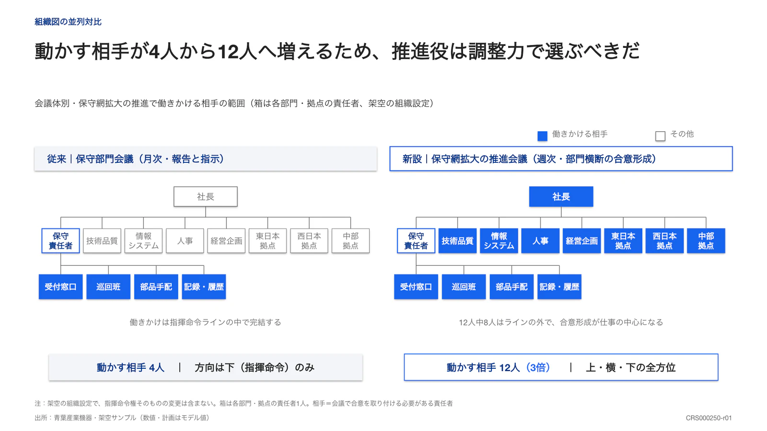
Task: Click 記録・履歴 box in the right chart
Action: point(559,287)
